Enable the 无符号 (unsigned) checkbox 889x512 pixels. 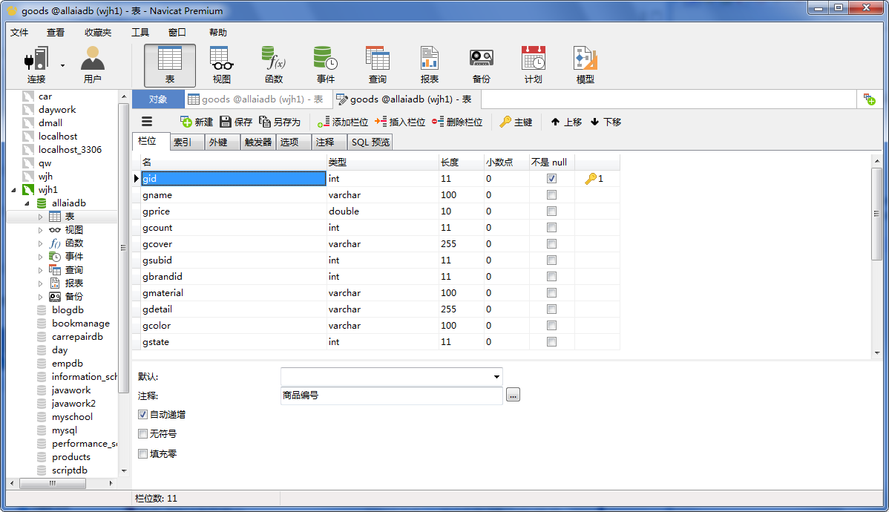(142, 433)
